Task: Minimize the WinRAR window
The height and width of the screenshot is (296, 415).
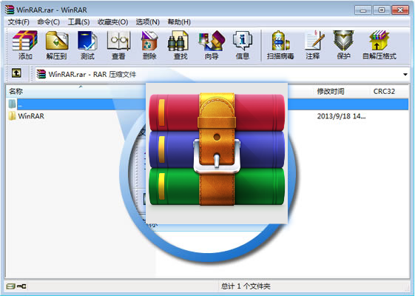Action: 363,10
